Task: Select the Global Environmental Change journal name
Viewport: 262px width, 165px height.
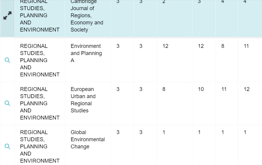Action: (88, 139)
